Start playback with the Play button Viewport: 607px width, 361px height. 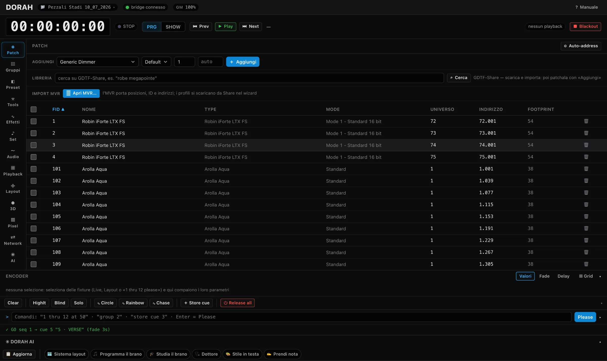pos(226,27)
